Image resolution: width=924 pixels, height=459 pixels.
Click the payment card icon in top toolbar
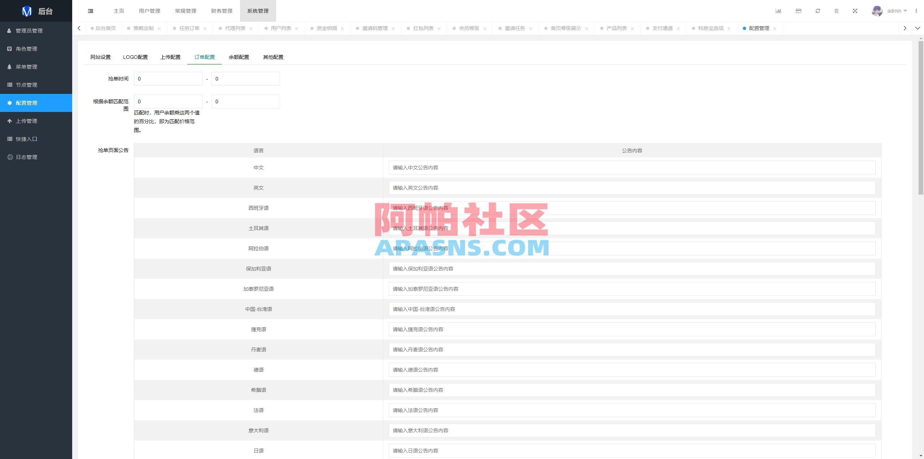pyautogui.click(x=798, y=11)
